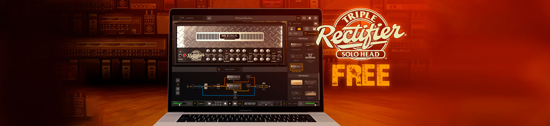
Task: Open the AmpliTube preset name dropdown
Action: point(194,18)
